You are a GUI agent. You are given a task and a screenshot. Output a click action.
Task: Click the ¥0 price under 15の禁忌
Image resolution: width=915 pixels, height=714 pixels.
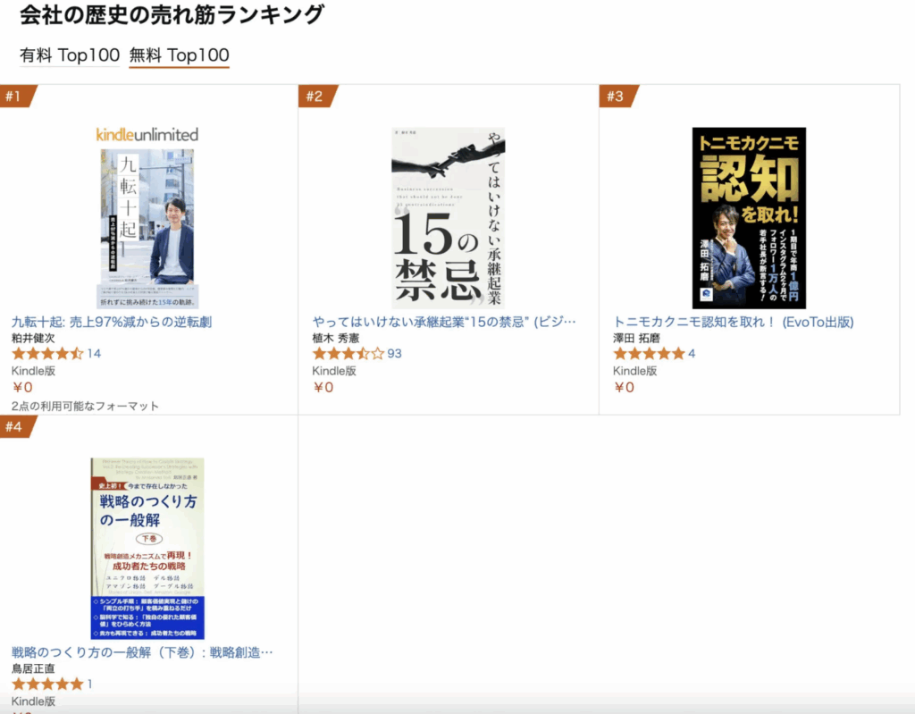[323, 387]
